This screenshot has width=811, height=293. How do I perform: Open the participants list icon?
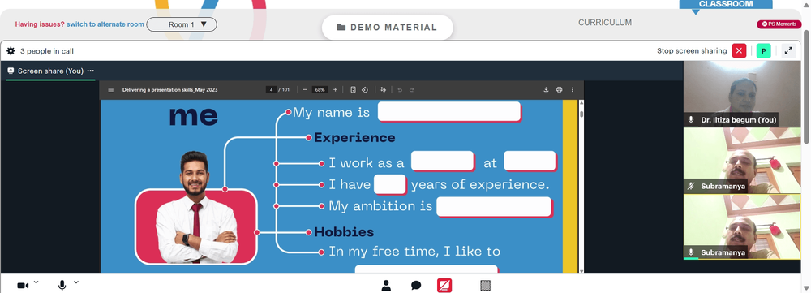click(x=386, y=285)
